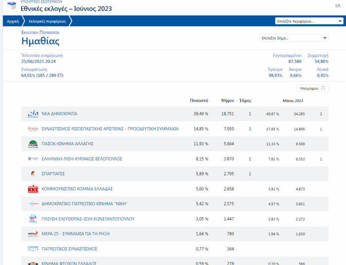Enable the Υποψήφιοι checkbox
The height and width of the screenshot is (265, 346).
pyautogui.click(x=323, y=88)
